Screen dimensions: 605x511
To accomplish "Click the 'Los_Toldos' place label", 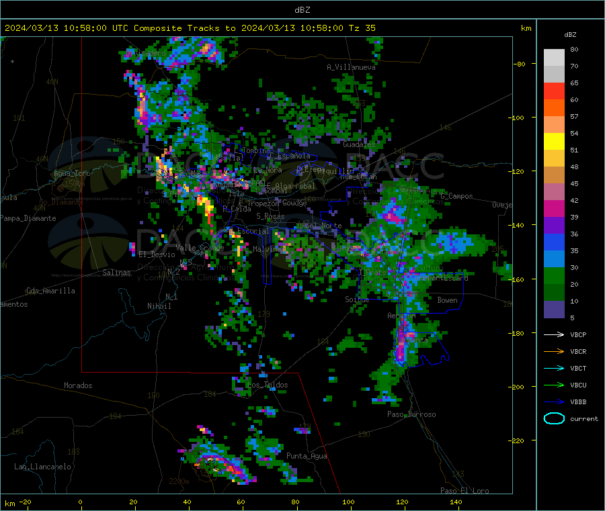I will [268, 385].
